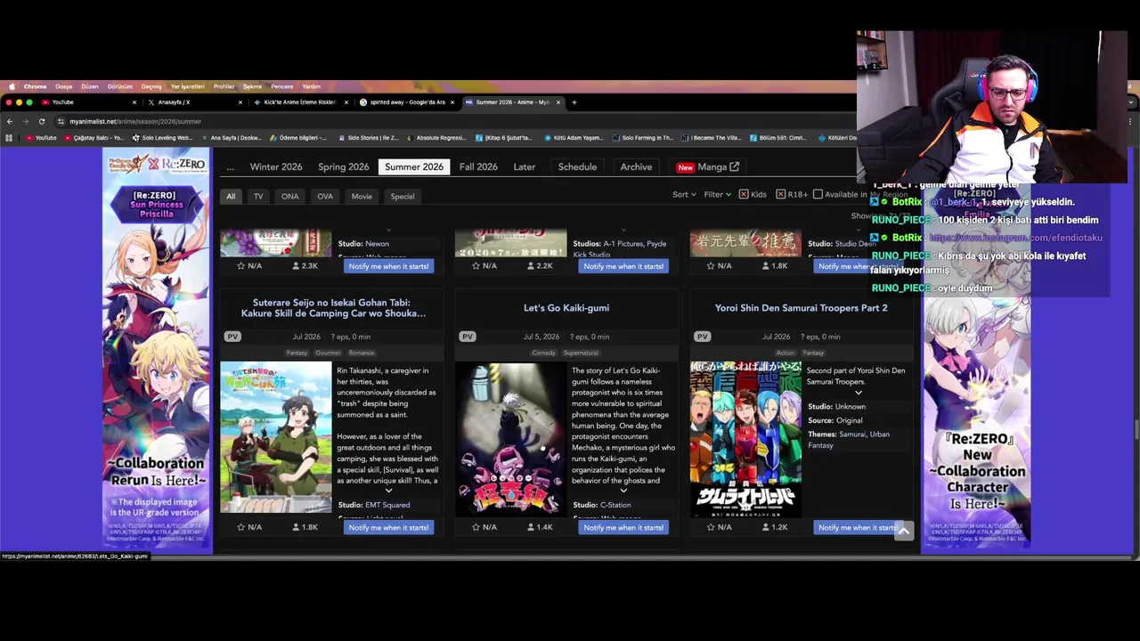This screenshot has height=641, width=1140.
Task: Open the Solo Farming In Th bookmark
Action: coord(641,138)
